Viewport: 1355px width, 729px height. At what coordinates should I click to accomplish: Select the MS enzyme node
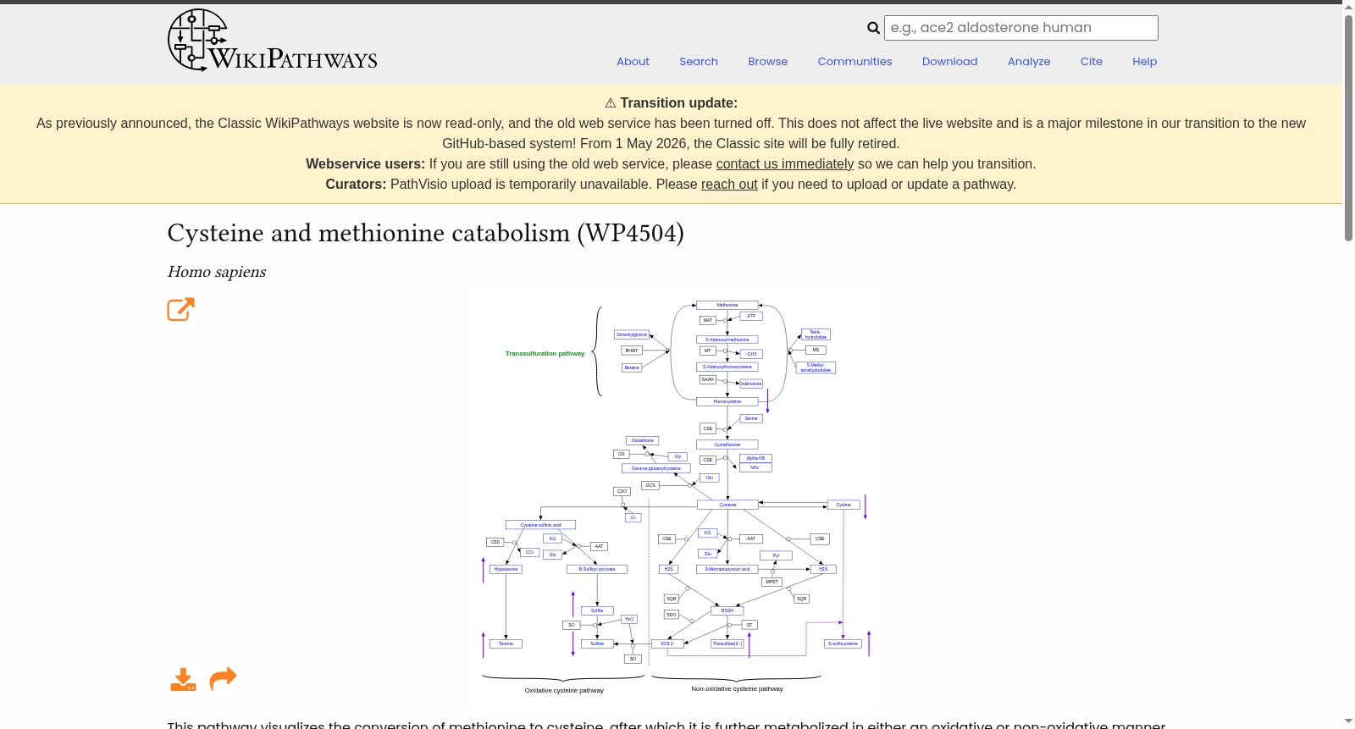tap(816, 350)
